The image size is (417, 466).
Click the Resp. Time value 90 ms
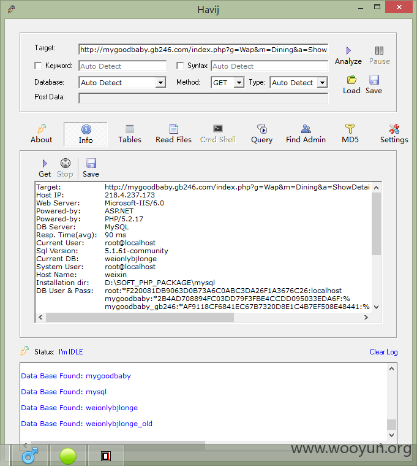pos(115,235)
